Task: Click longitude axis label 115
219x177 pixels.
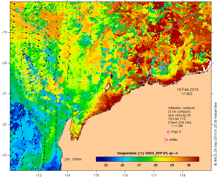Action: click(x=96, y=175)
